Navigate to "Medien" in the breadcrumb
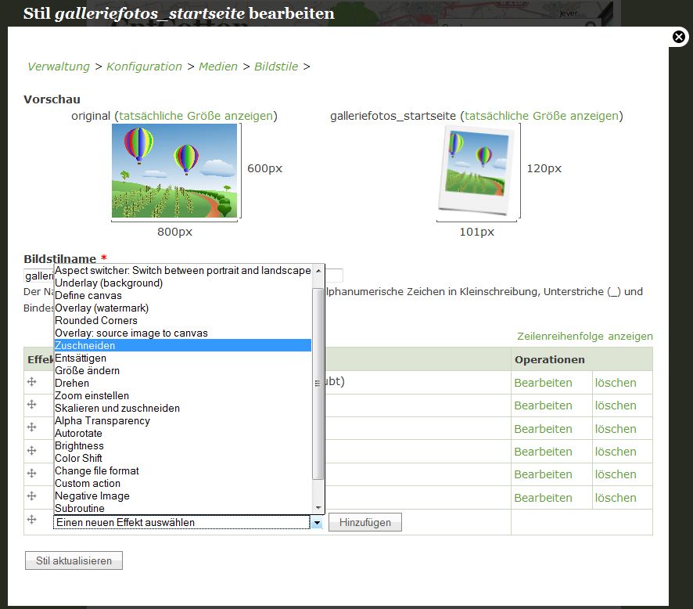This screenshot has height=609, width=693. point(218,67)
